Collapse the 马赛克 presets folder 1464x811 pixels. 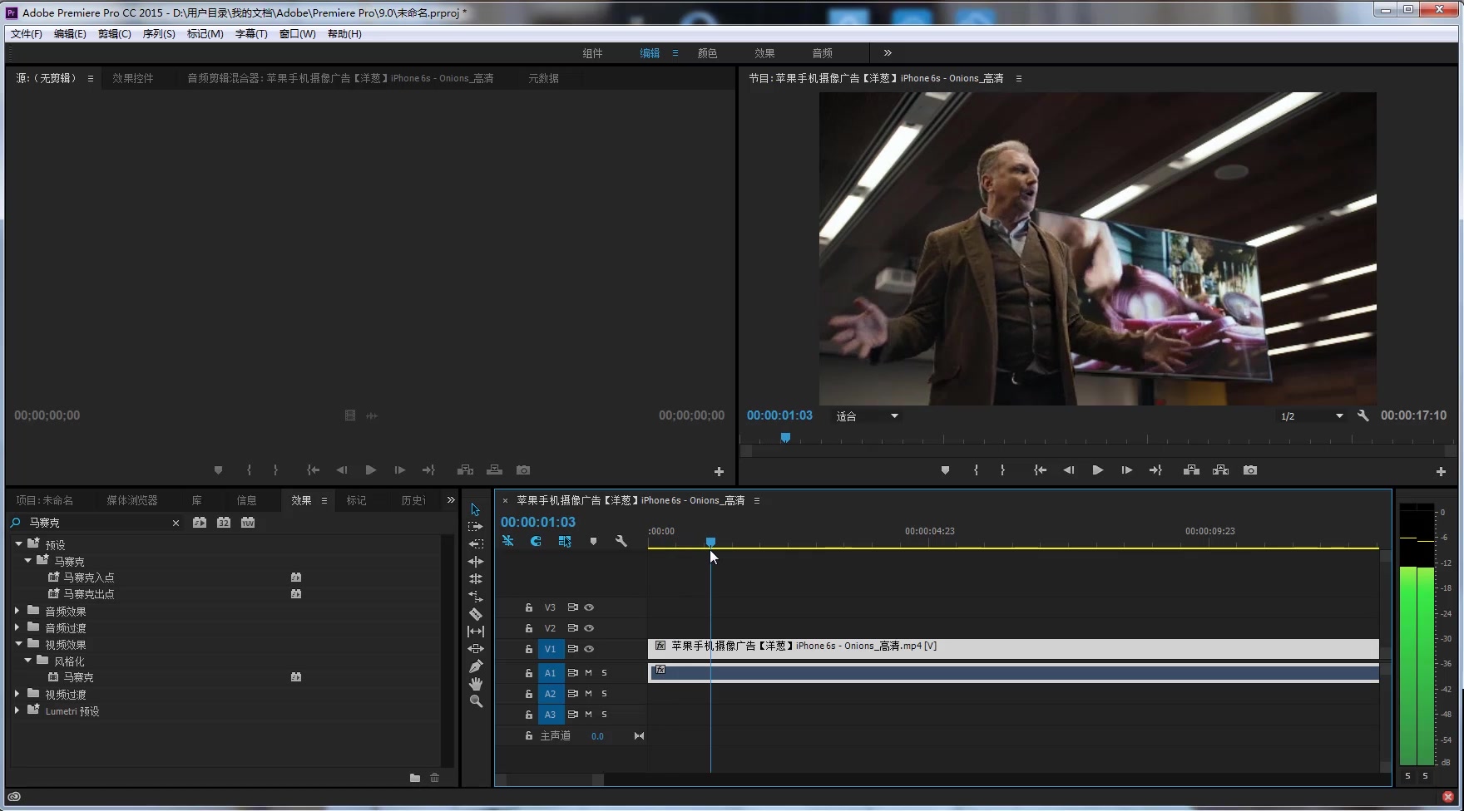27,561
